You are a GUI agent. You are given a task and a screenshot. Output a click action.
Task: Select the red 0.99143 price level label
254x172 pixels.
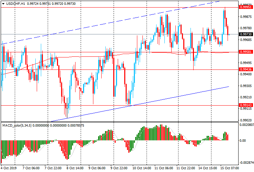pyautogui.click(x=246, y=105)
